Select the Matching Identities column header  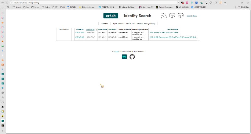click(140, 29)
